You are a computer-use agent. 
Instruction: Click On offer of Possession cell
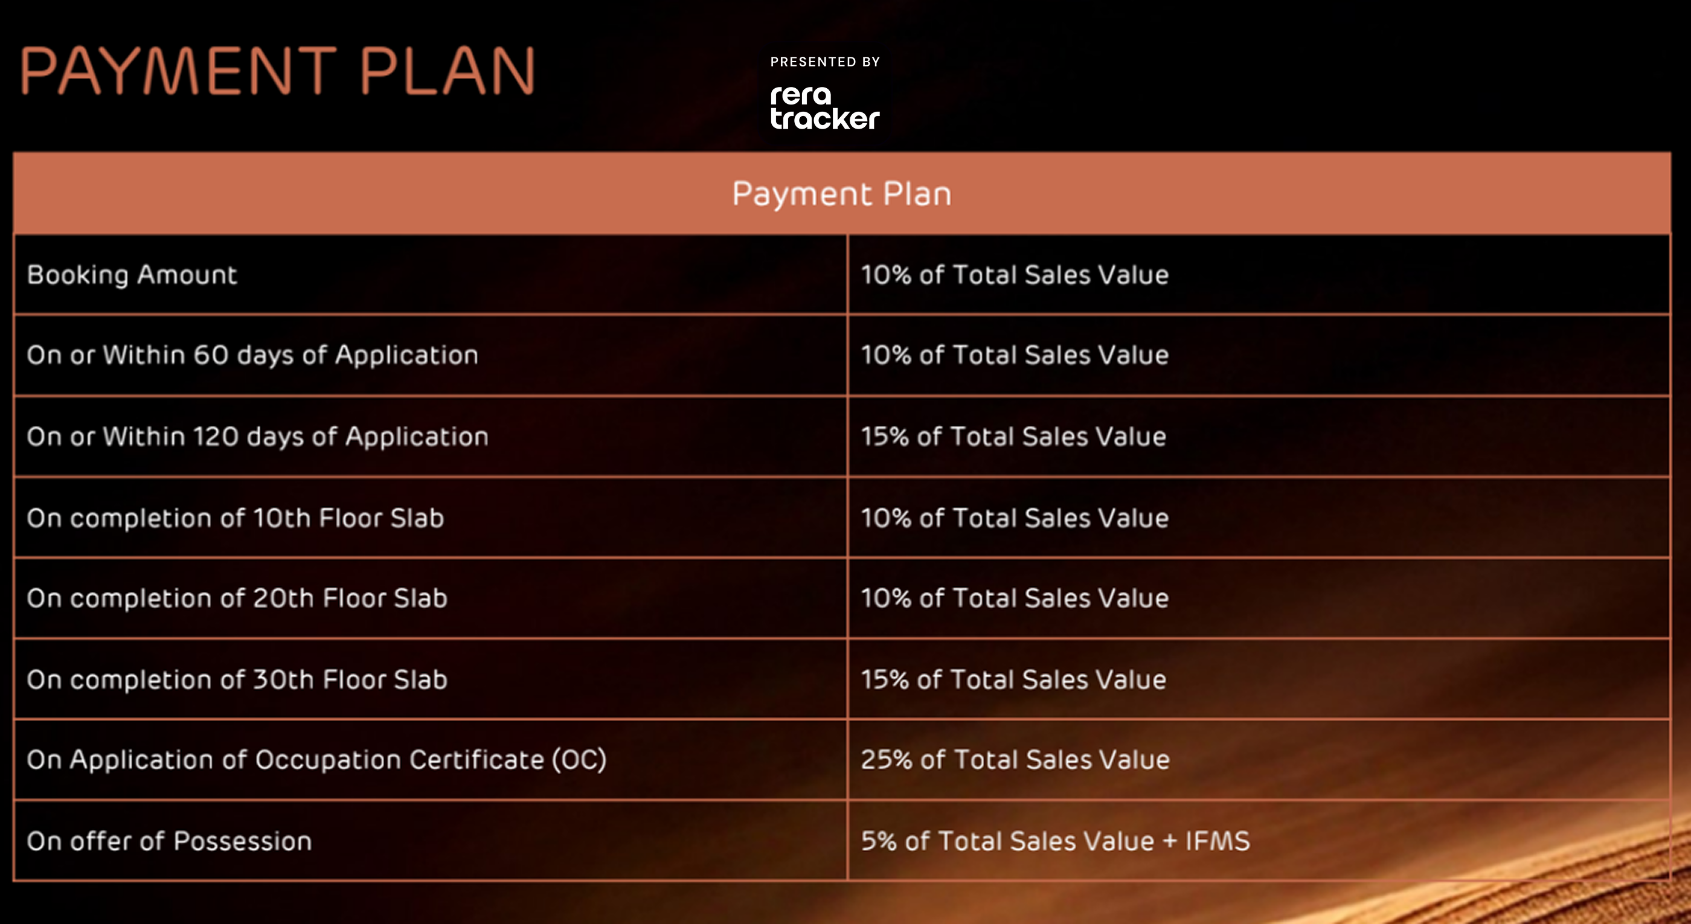[x=169, y=841]
